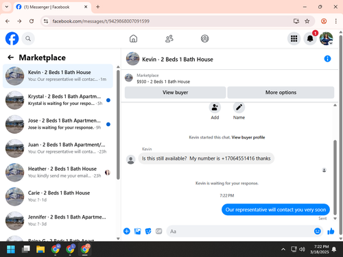Click the listing thumbnail beside $930
This screenshot has width=343, height=257.
click(129, 78)
